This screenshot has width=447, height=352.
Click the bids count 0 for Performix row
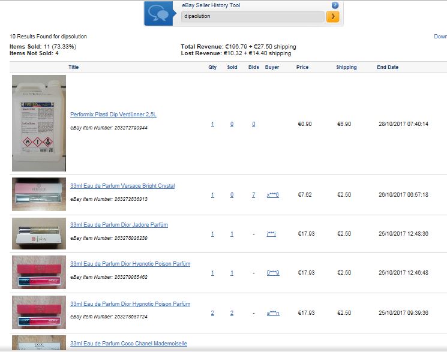click(x=253, y=124)
